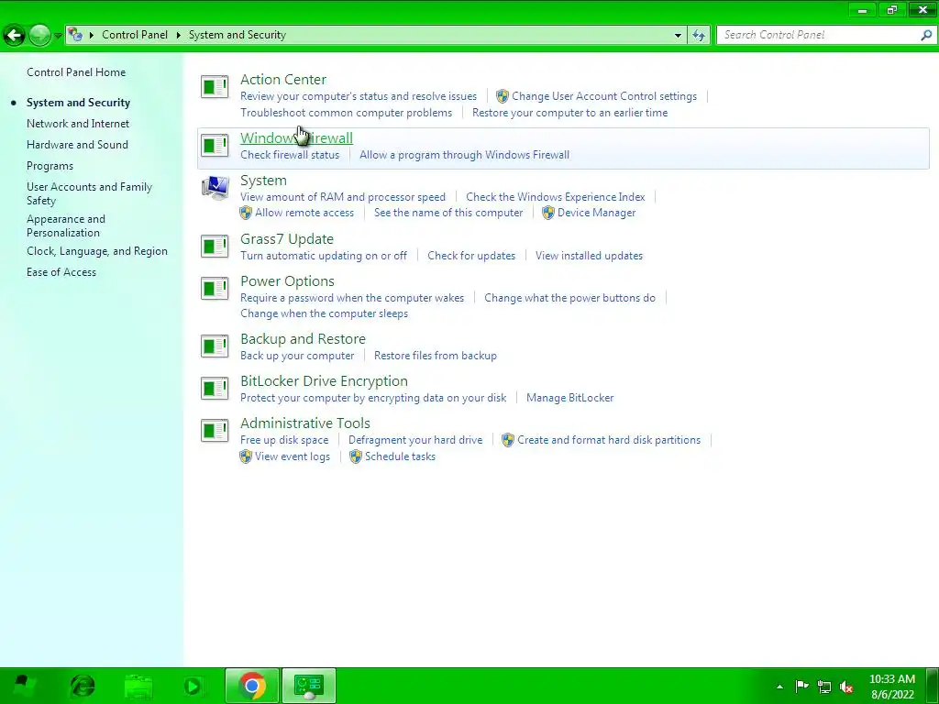Click Change what the power buttons do
939x704 pixels.
coord(569,298)
